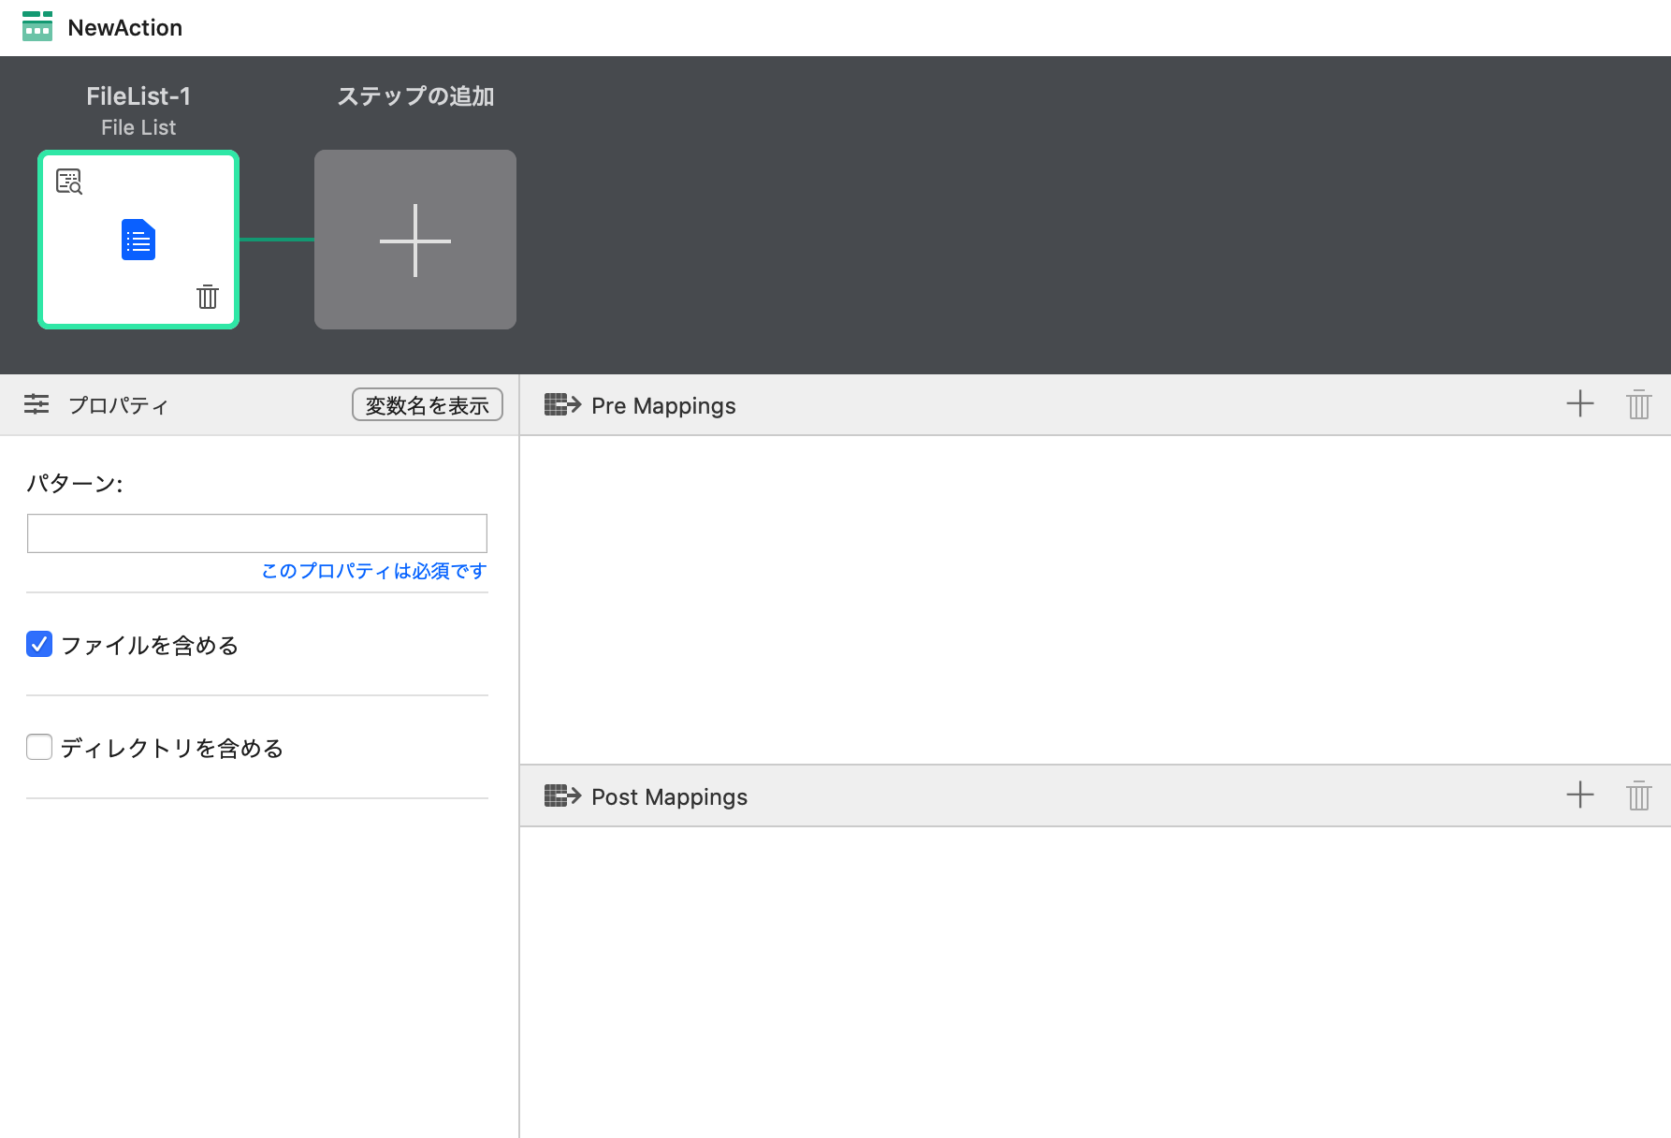Clear Pre Mappings using the trash icon
The image size is (1671, 1138).
[x=1639, y=404]
